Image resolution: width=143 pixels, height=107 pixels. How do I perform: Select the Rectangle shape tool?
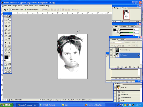(9, 46)
